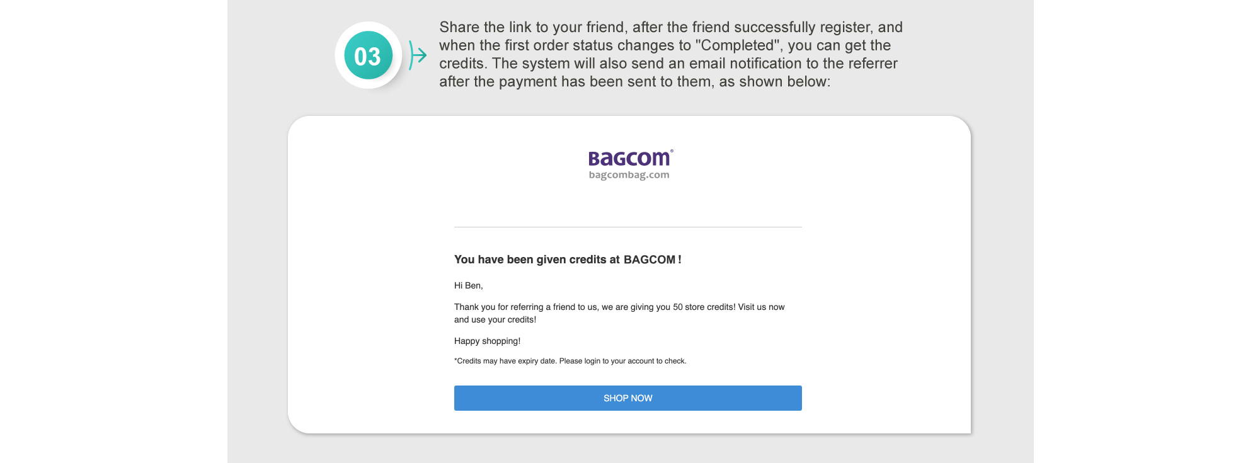1260x463 pixels.
Task: Click the credits expiry date footnote
Action: (570, 361)
